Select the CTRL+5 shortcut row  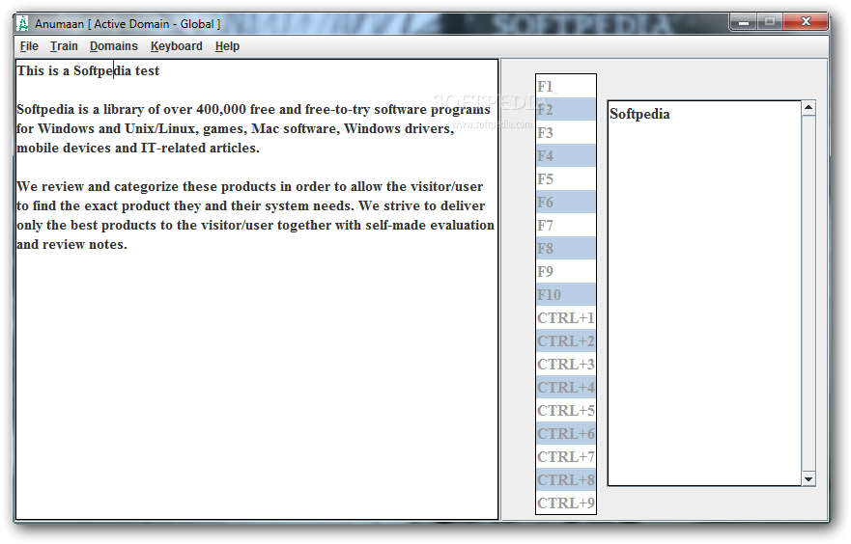click(x=565, y=411)
